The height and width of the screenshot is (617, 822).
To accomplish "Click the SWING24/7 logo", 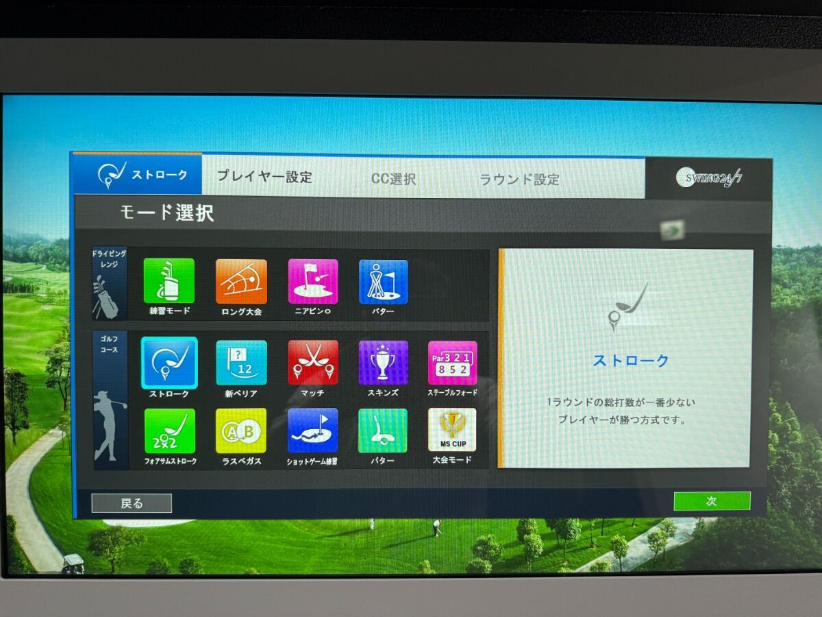I will click(709, 178).
